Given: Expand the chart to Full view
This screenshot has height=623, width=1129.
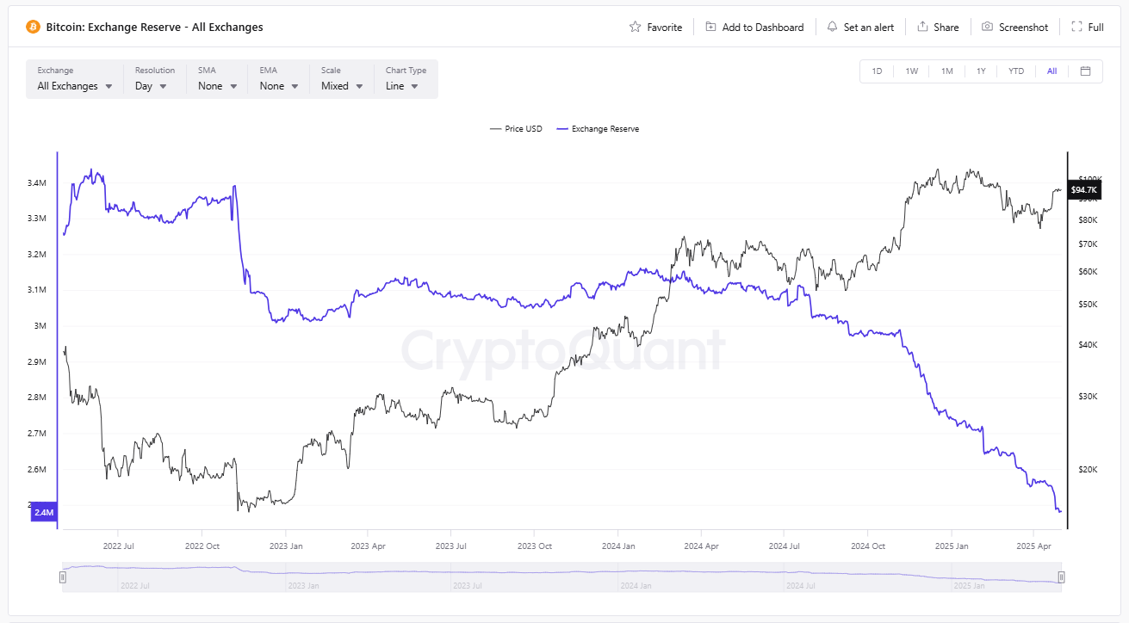Looking at the screenshot, I should [1088, 27].
